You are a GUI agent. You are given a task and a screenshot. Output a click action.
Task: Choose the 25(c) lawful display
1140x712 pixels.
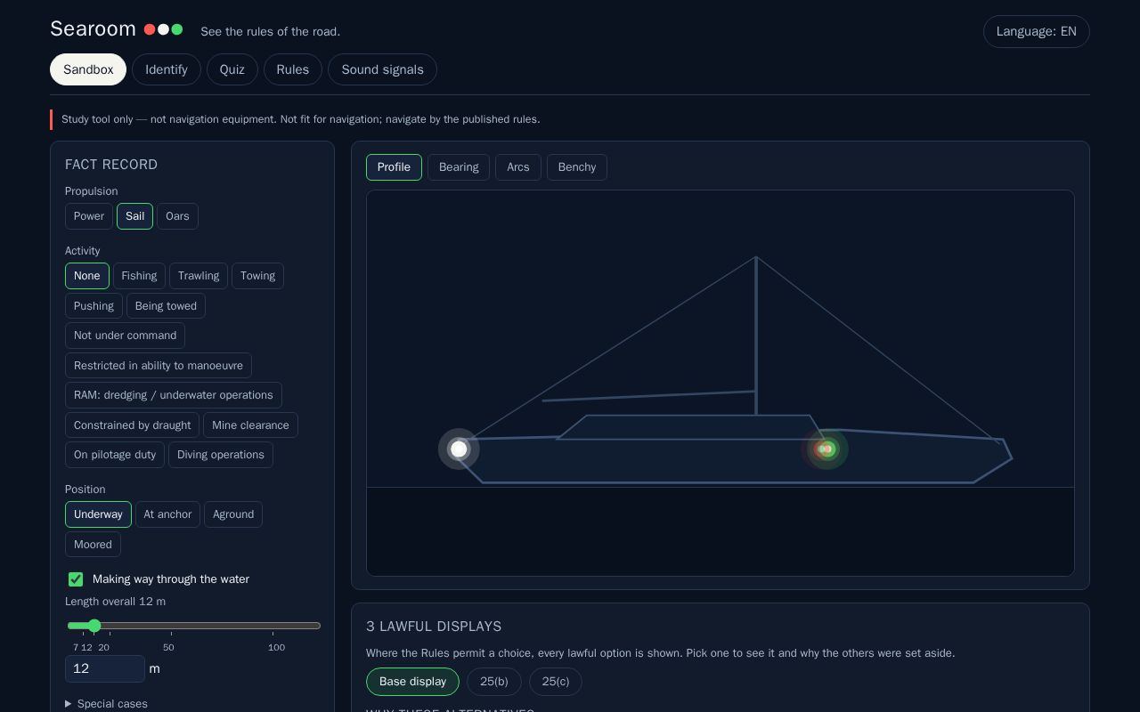556,682
